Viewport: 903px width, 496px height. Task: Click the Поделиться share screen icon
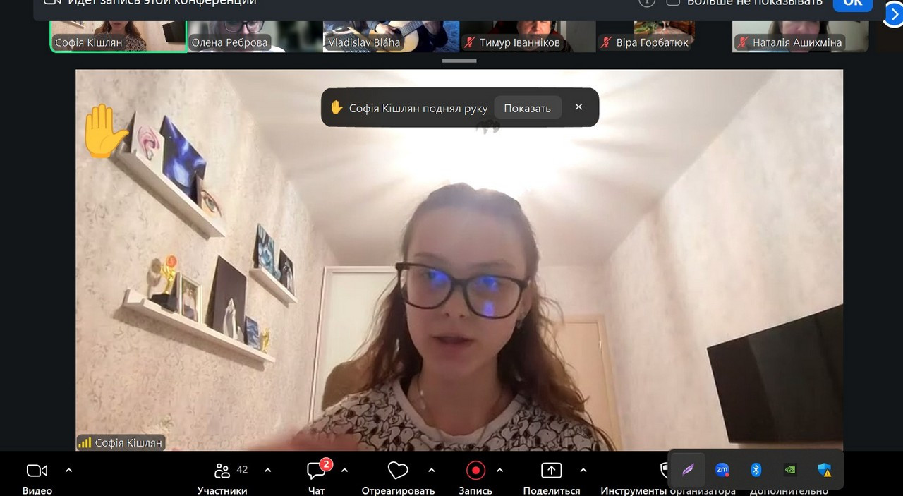[x=551, y=470]
